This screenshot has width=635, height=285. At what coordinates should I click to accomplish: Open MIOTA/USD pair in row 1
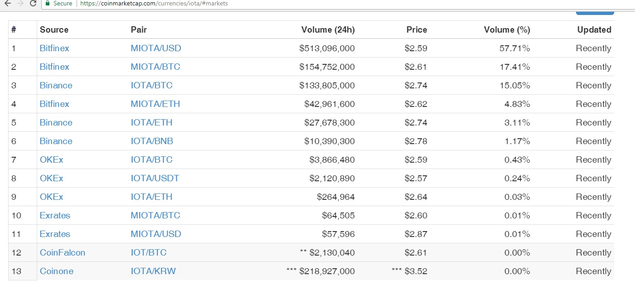pos(156,48)
